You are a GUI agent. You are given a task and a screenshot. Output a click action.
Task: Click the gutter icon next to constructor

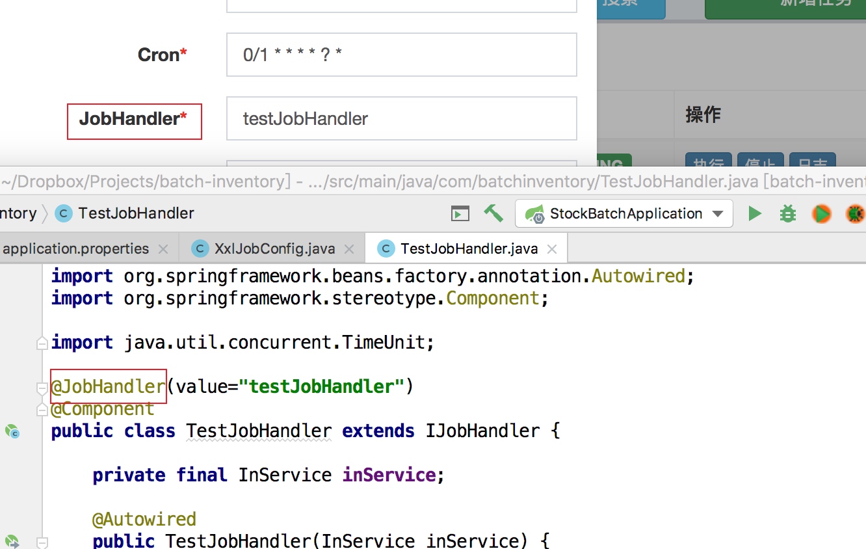point(12,541)
